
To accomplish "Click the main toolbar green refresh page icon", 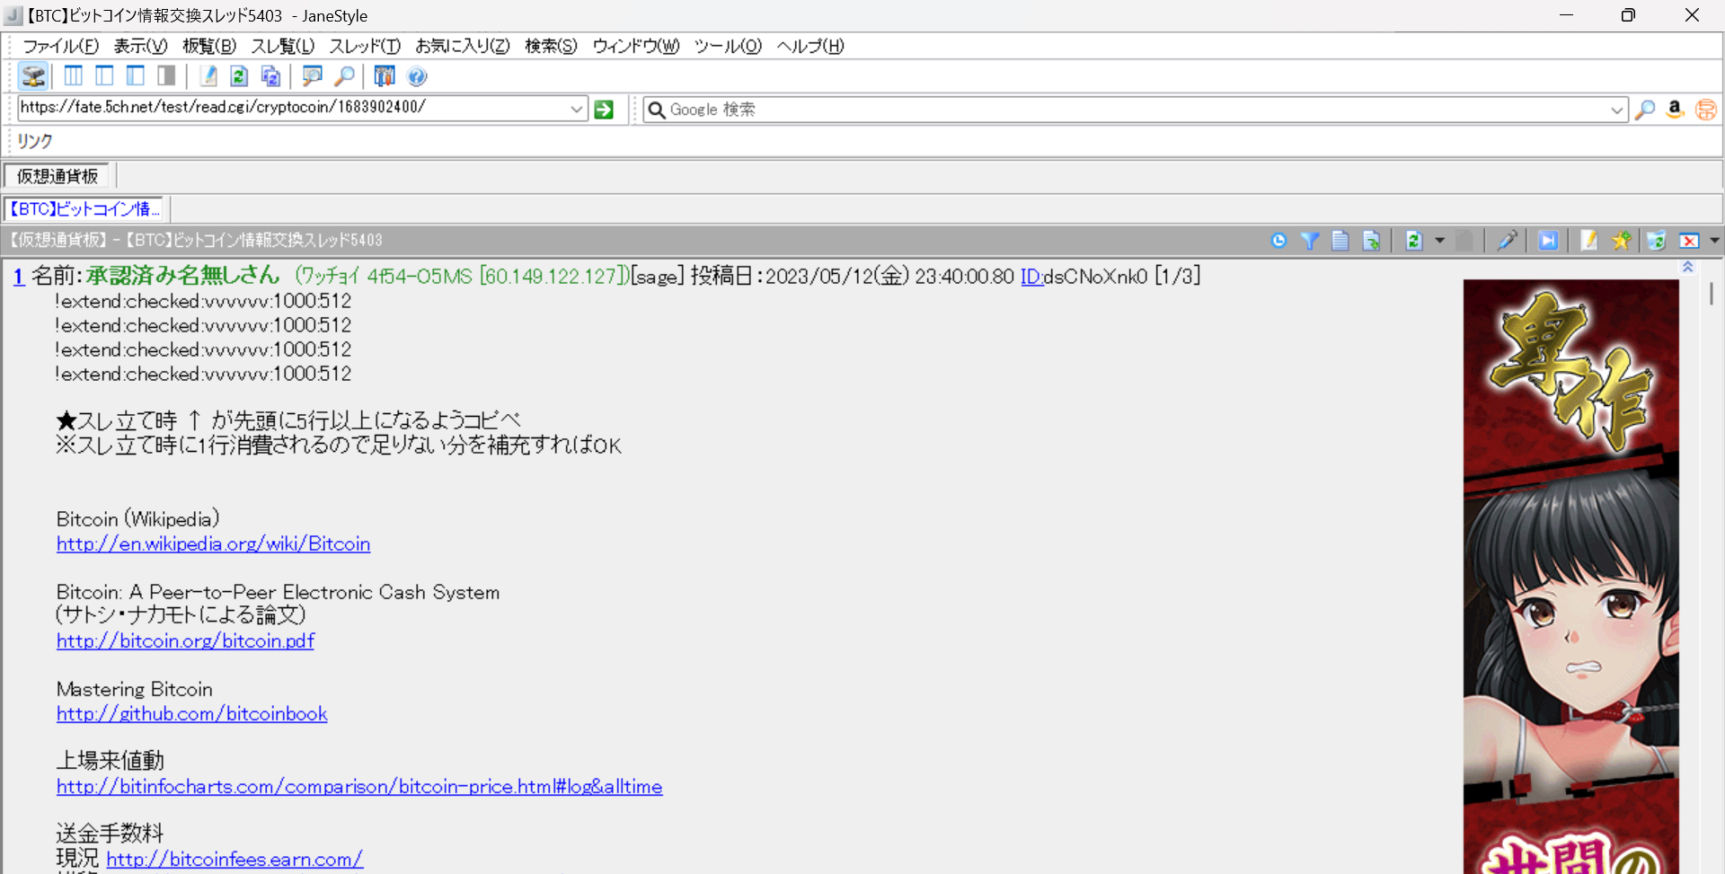I will click(239, 76).
